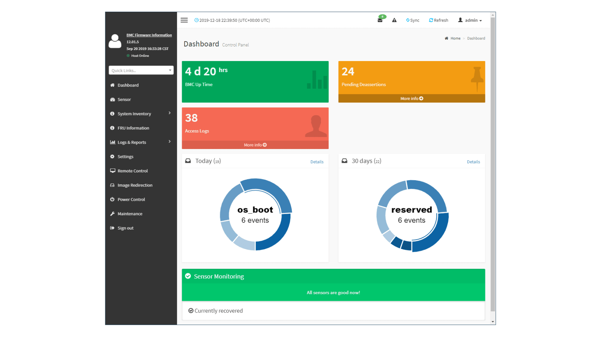Toggle the hamburger sidebar menu
The height and width of the screenshot is (337, 601).
184,20
